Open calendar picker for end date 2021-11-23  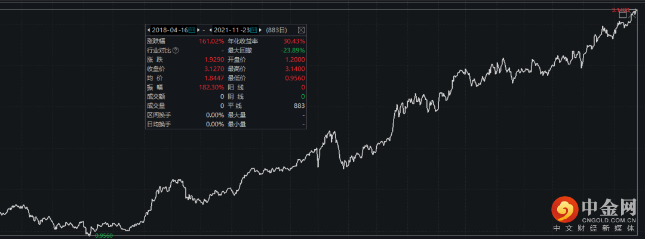pos(254,30)
